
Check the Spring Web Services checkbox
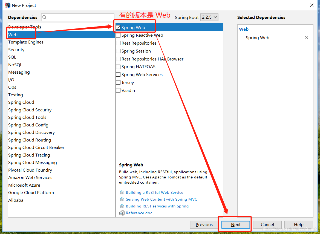coord(118,75)
